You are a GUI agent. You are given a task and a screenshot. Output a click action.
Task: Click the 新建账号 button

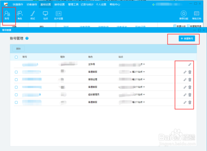point(187,38)
